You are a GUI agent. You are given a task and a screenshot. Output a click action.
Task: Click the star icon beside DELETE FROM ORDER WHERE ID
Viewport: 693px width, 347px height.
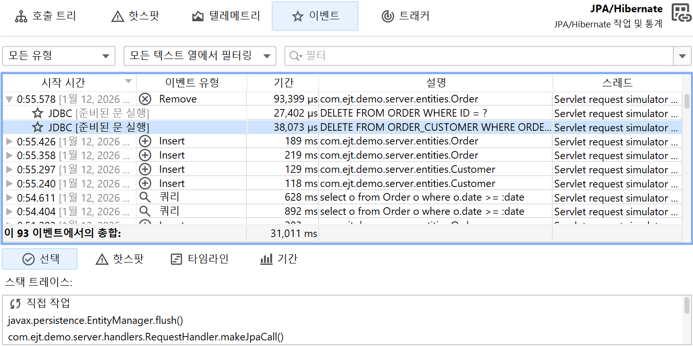click(x=37, y=113)
